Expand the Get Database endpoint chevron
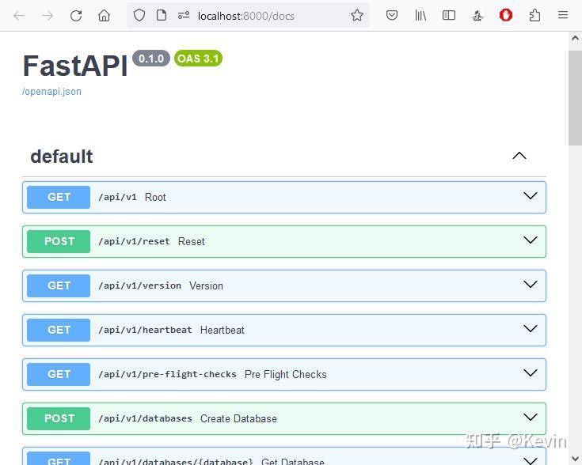The height and width of the screenshot is (465, 582). [x=531, y=460]
